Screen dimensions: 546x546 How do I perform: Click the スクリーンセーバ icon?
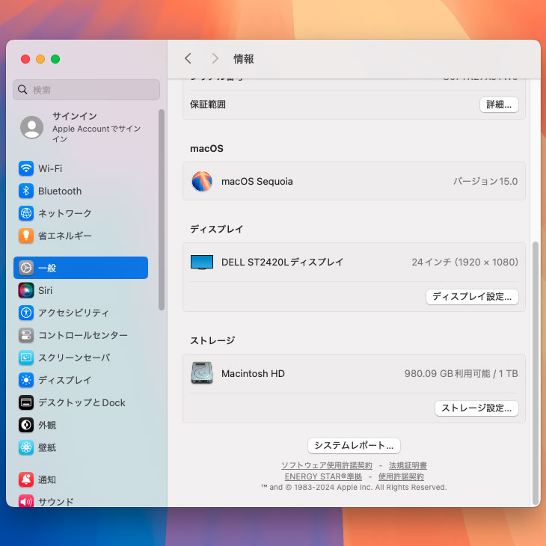(x=26, y=358)
